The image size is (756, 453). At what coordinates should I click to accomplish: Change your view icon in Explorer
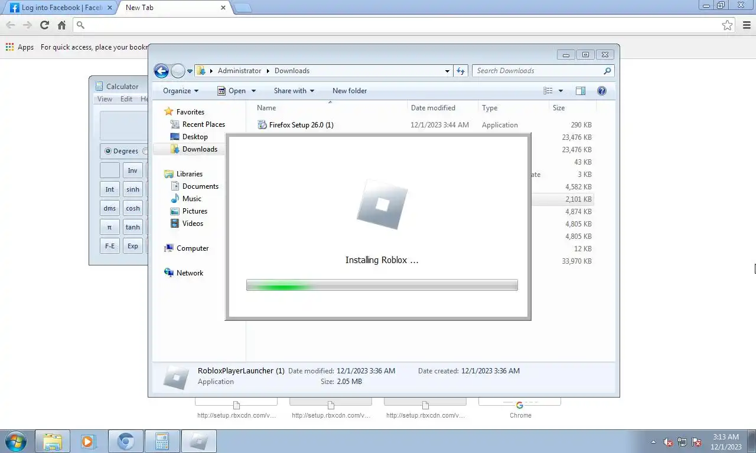click(548, 91)
